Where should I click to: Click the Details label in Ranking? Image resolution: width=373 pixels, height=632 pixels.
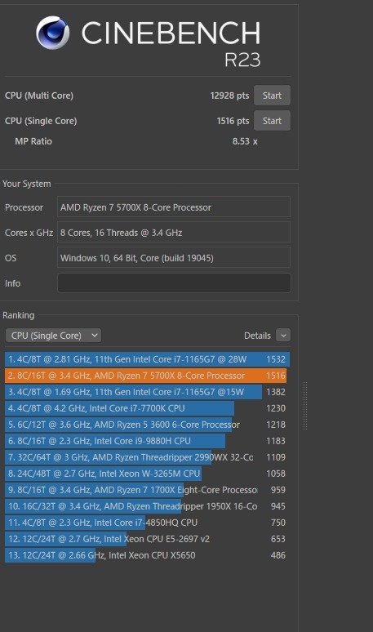(x=257, y=336)
